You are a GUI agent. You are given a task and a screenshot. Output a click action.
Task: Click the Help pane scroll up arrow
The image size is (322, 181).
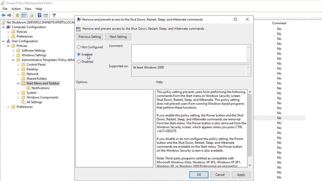250,92
